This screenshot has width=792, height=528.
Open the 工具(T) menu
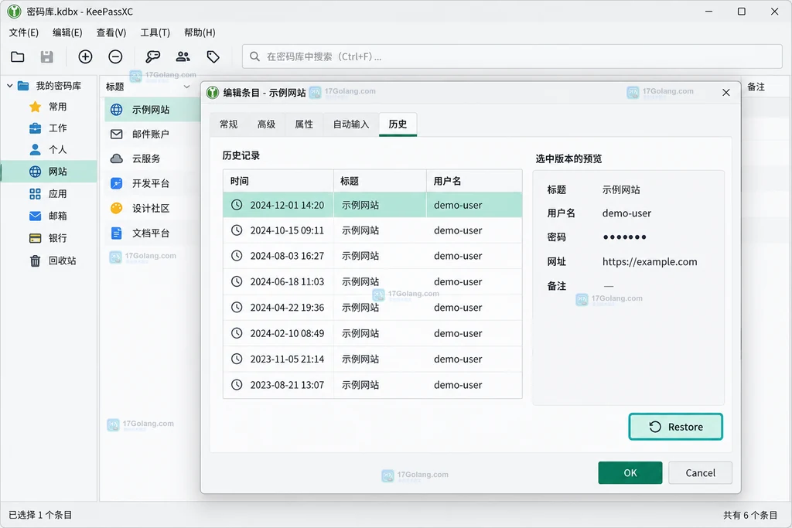155,32
